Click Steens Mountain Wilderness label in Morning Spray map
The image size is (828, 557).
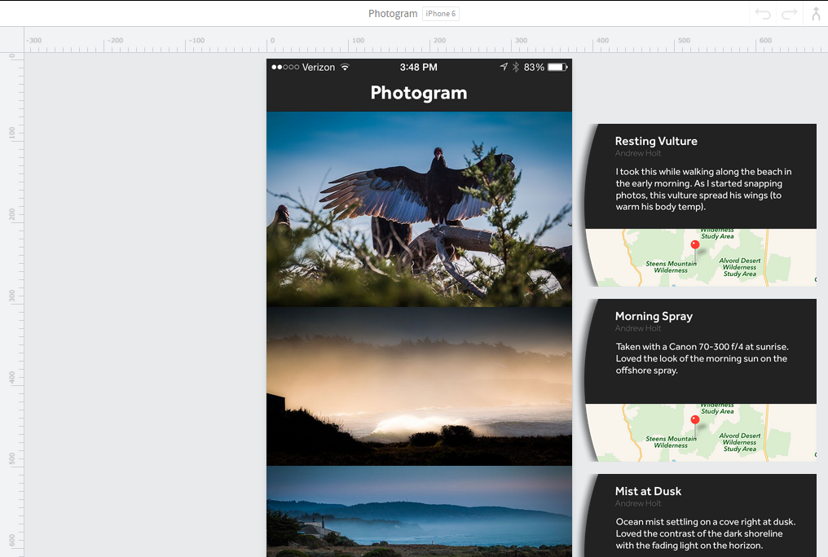[x=671, y=442]
